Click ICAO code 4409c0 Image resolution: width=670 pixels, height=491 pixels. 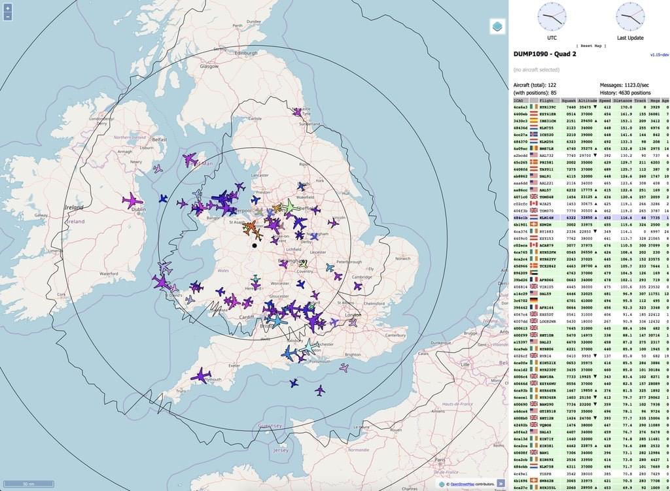(x=520, y=238)
